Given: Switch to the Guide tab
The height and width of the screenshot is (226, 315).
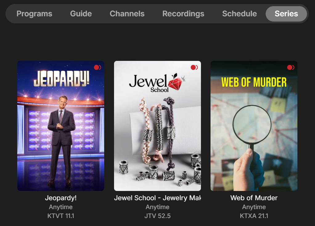Looking at the screenshot, I should tap(81, 14).
